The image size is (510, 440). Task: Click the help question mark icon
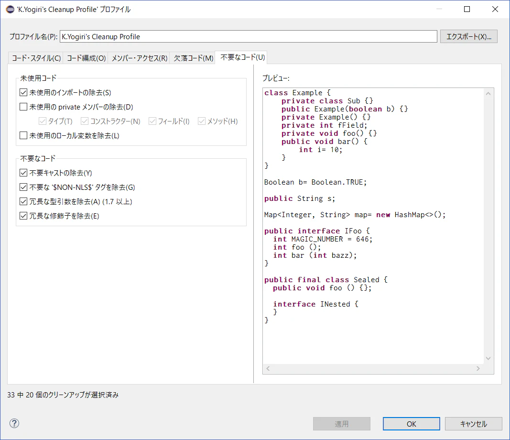click(x=14, y=423)
